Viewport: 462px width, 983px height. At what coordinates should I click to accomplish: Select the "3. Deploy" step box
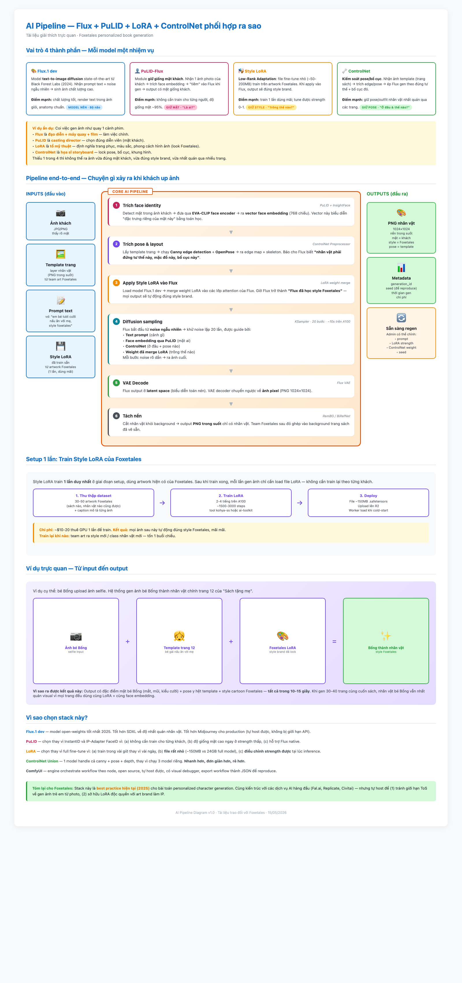[x=368, y=502]
